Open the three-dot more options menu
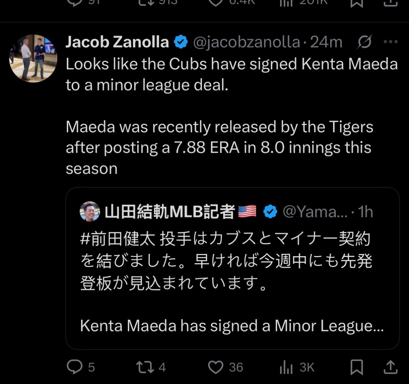The width and height of the screenshot is (409, 384). coord(390,42)
